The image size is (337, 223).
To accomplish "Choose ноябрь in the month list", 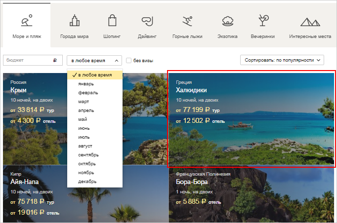I will point(95,173).
